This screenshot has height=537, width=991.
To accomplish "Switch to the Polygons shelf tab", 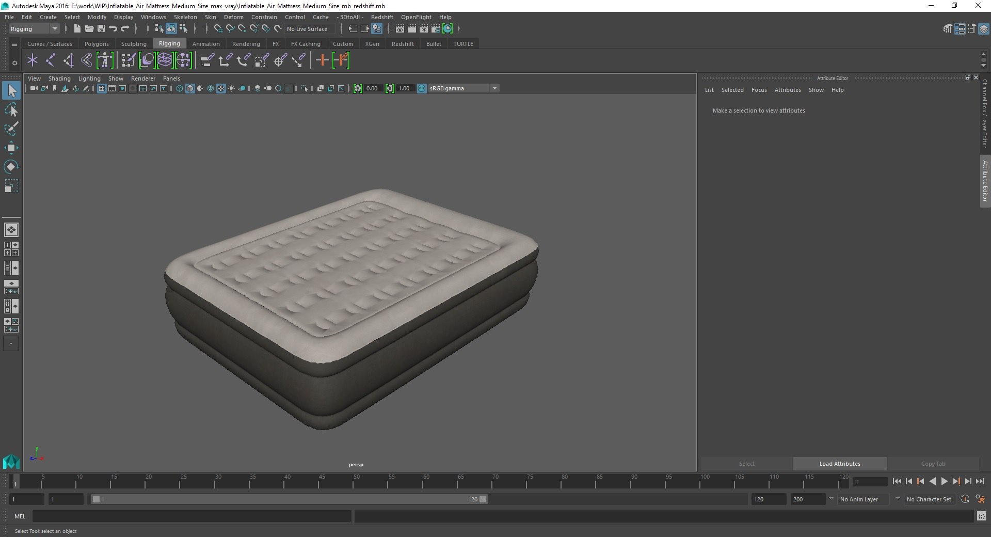I will pos(97,44).
